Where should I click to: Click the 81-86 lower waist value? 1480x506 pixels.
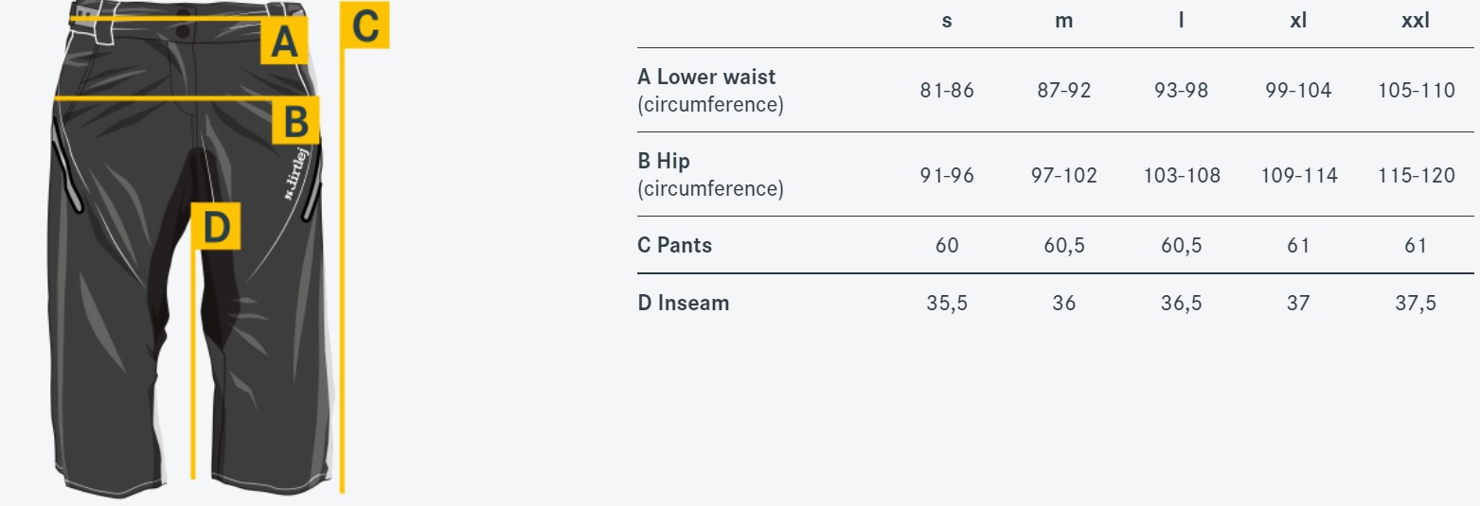[x=947, y=91]
